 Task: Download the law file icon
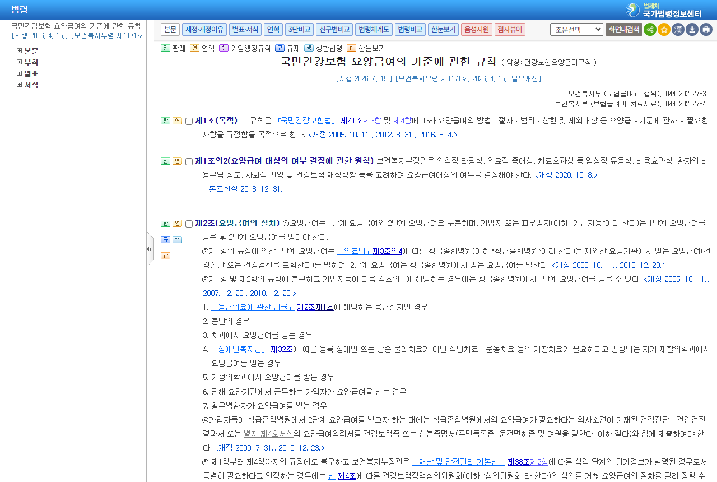click(x=692, y=29)
